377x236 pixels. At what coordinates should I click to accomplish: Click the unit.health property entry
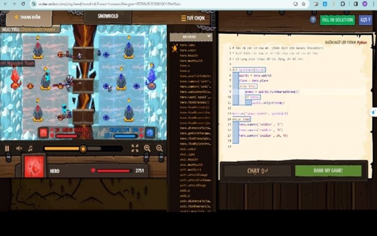(x=188, y=159)
